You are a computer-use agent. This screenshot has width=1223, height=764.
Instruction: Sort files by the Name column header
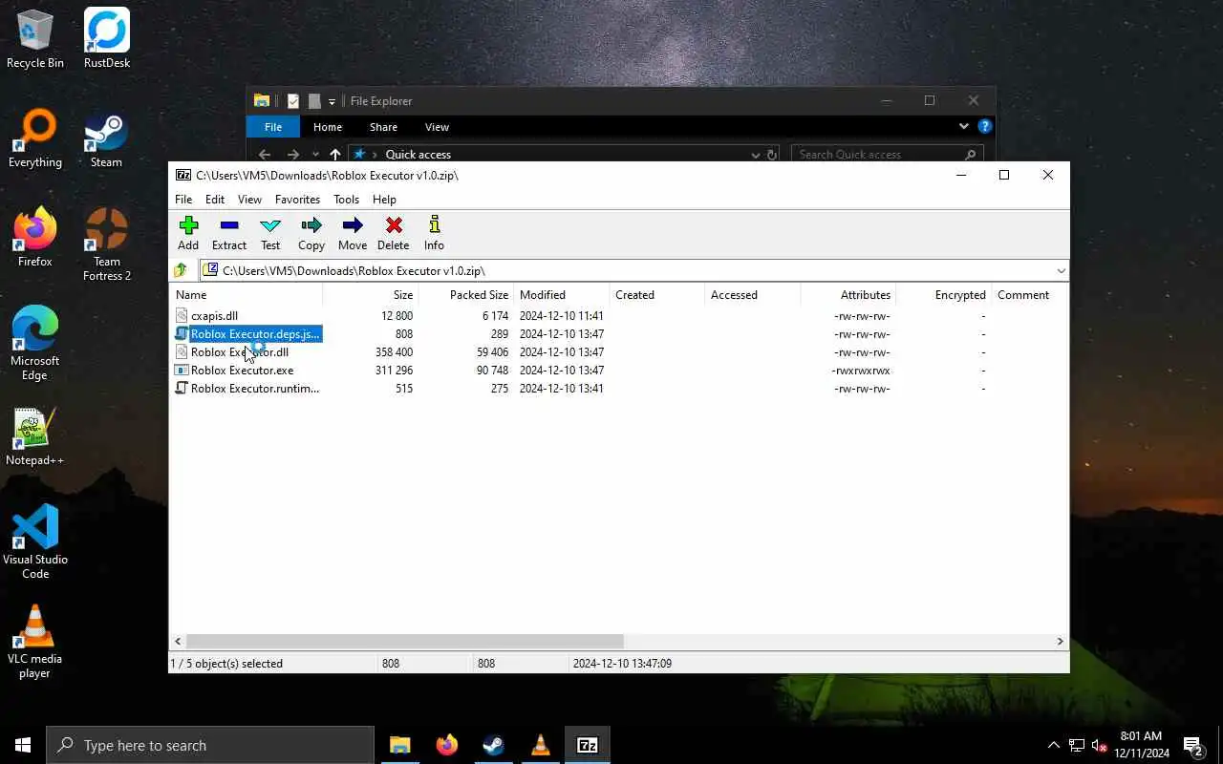(x=246, y=295)
